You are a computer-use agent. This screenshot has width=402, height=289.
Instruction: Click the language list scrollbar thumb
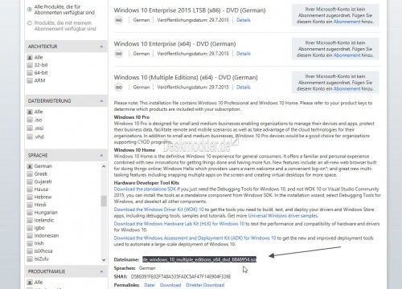104,201
